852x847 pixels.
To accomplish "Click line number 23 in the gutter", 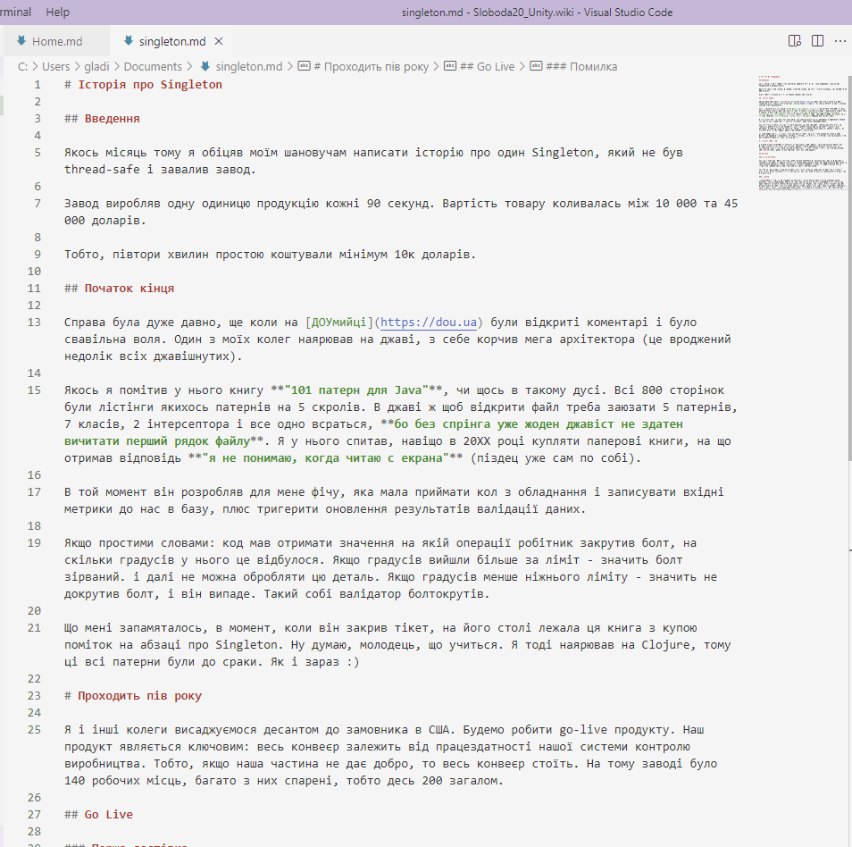I will (x=35, y=695).
